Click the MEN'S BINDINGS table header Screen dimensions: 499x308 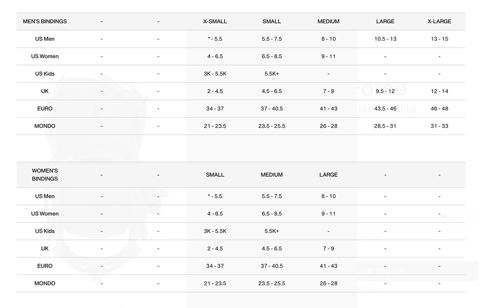click(x=45, y=21)
